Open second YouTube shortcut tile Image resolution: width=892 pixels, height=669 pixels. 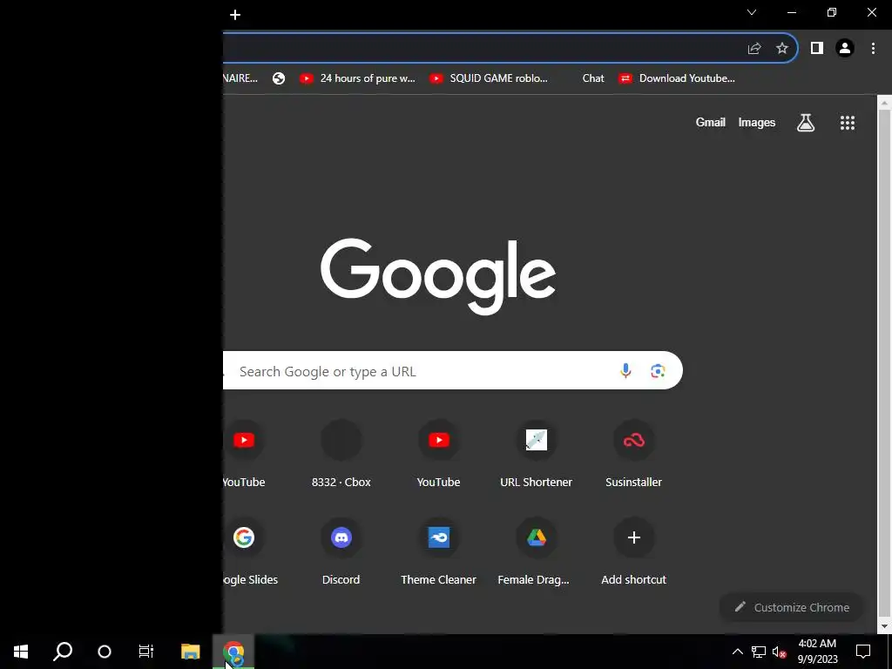(x=439, y=455)
